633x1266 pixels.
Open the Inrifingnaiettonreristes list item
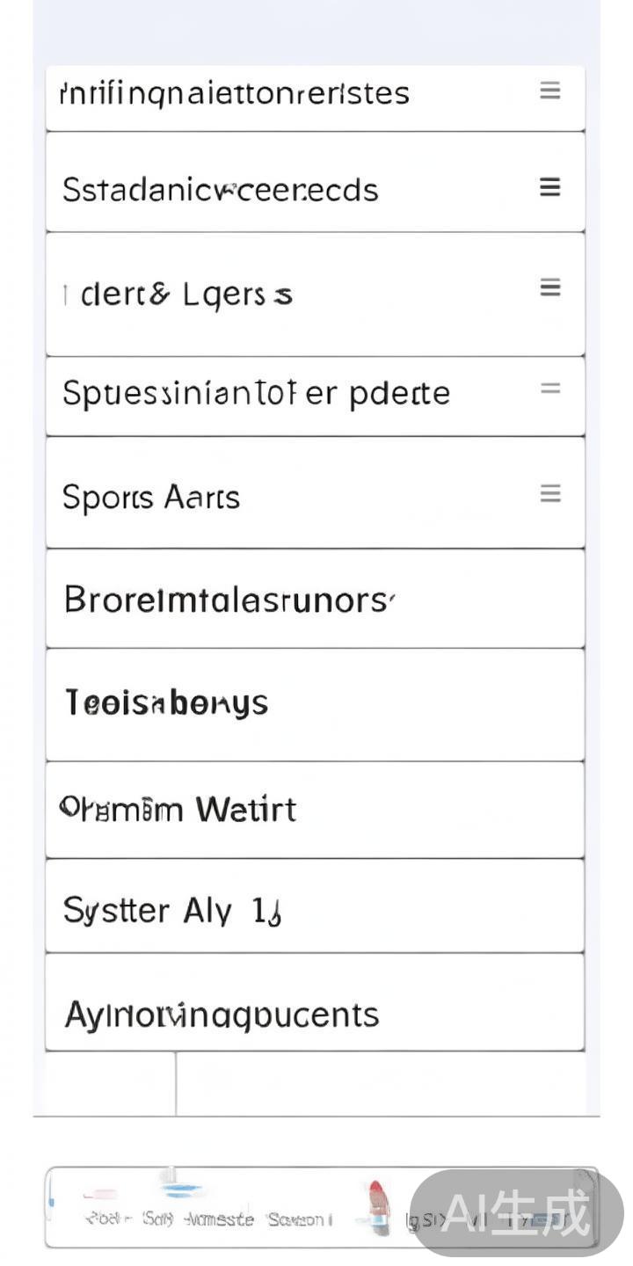coord(234,93)
